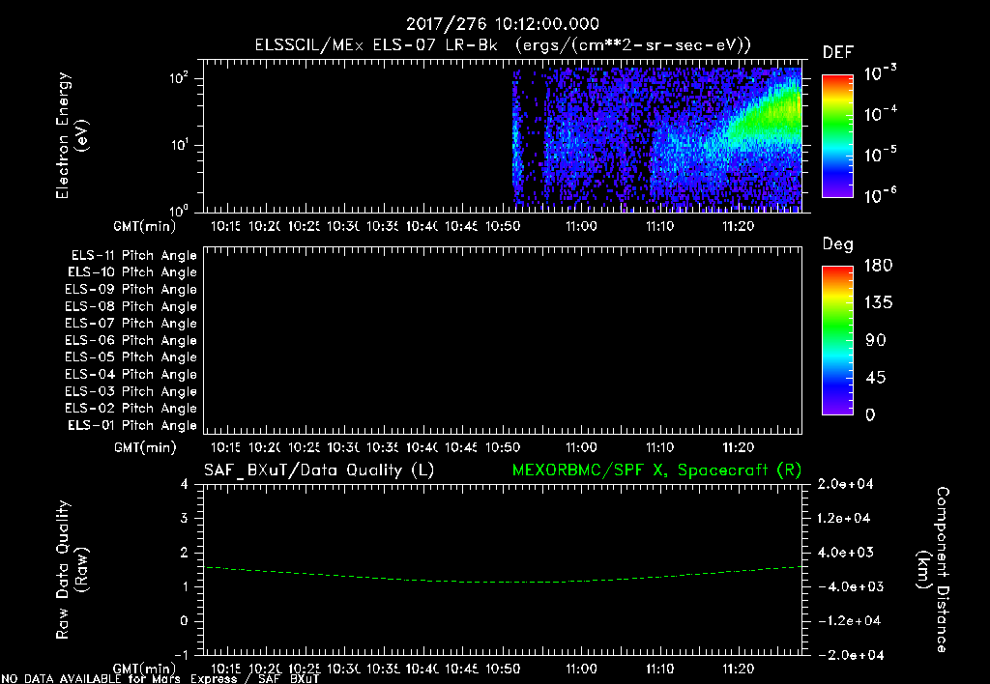Image resolution: width=990 pixels, height=684 pixels.
Task: Click the data quality axis value -1
Action: [181, 655]
